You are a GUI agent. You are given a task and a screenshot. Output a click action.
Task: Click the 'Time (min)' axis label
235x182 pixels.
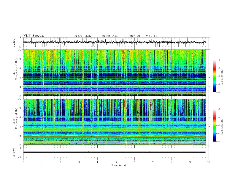119,165
